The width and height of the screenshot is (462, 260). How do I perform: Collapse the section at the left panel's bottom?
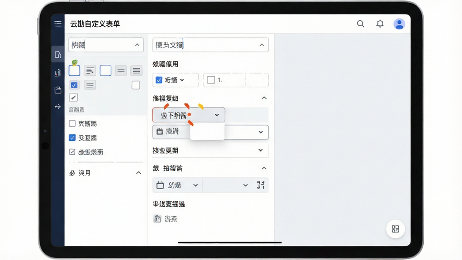pyautogui.click(x=139, y=173)
